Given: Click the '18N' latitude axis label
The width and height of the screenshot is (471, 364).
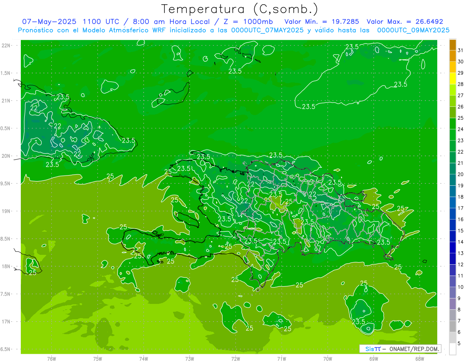Looking at the screenshot, I should [6, 266].
